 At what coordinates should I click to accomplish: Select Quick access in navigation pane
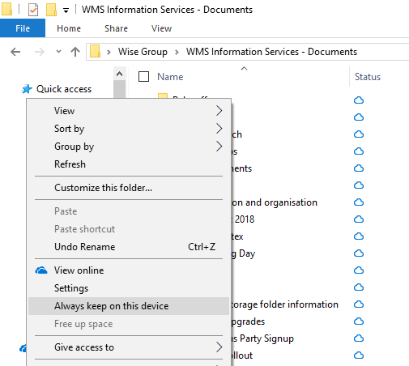pyautogui.click(x=64, y=89)
